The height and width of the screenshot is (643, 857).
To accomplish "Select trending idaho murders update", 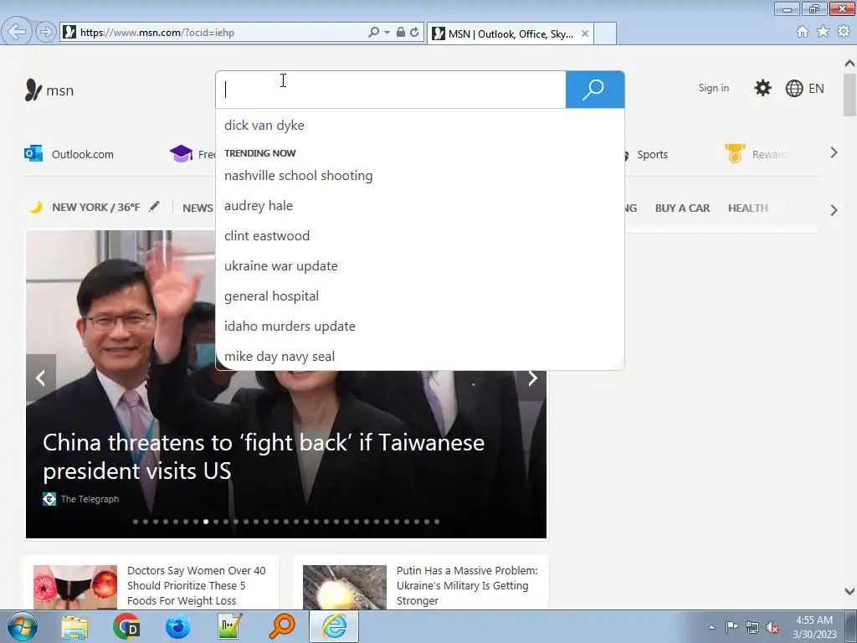I will 290,326.
